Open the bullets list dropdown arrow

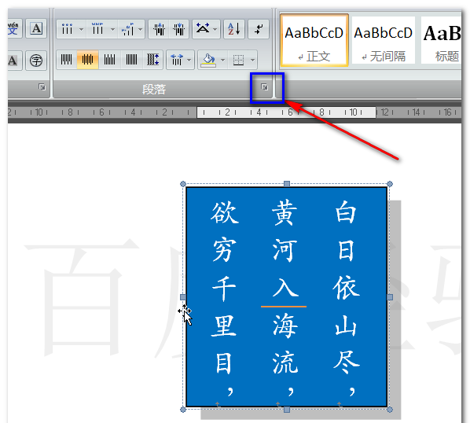click(x=81, y=29)
